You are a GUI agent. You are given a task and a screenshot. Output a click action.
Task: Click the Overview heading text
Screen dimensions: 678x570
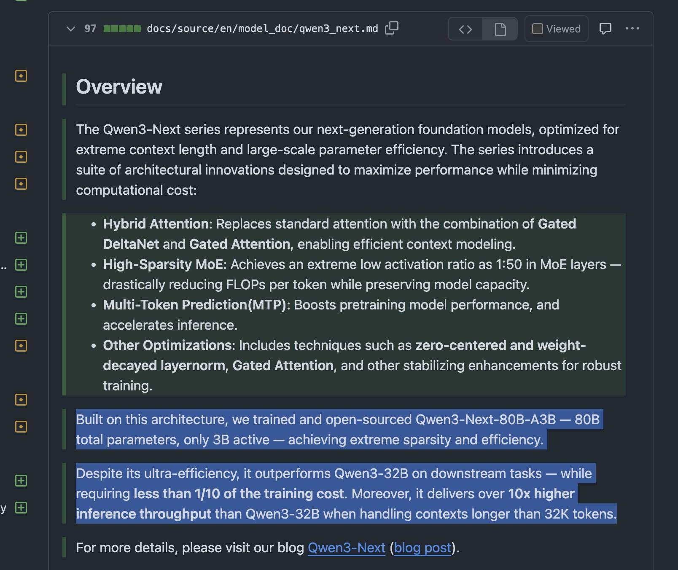[x=119, y=87]
